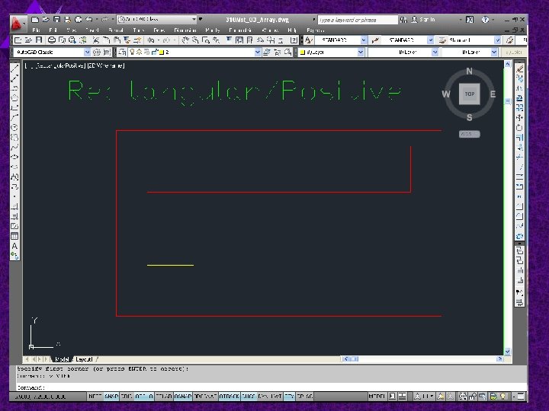Click the Table Style icon on Styles toolbar
Image resolution: width=549 pixels, height=411 pixels.
click(442, 40)
